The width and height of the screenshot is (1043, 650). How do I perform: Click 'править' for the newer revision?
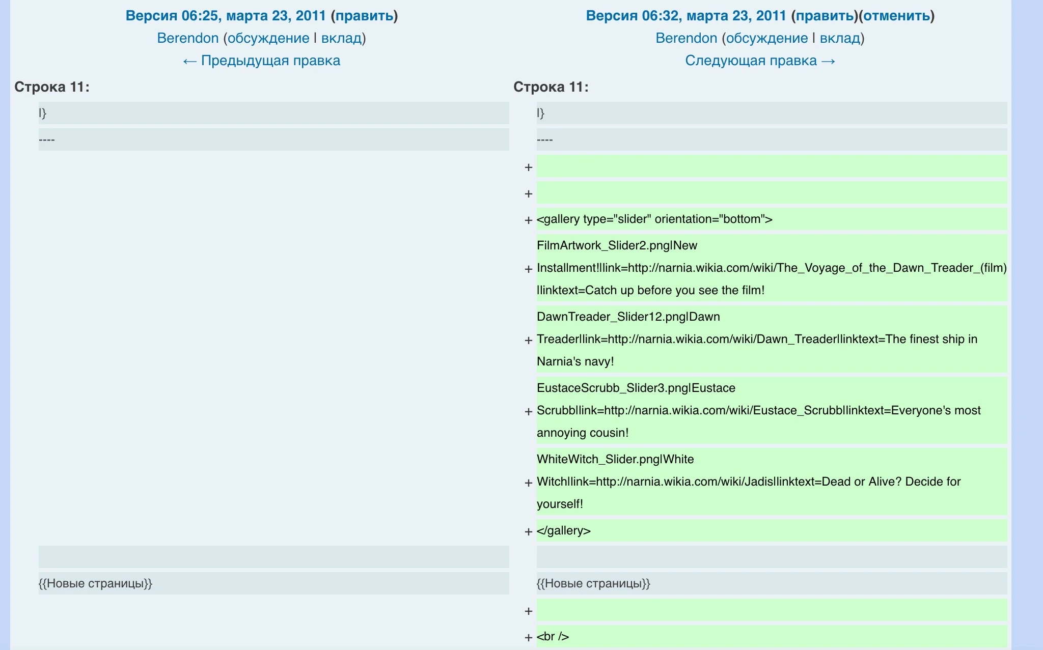[x=825, y=16]
